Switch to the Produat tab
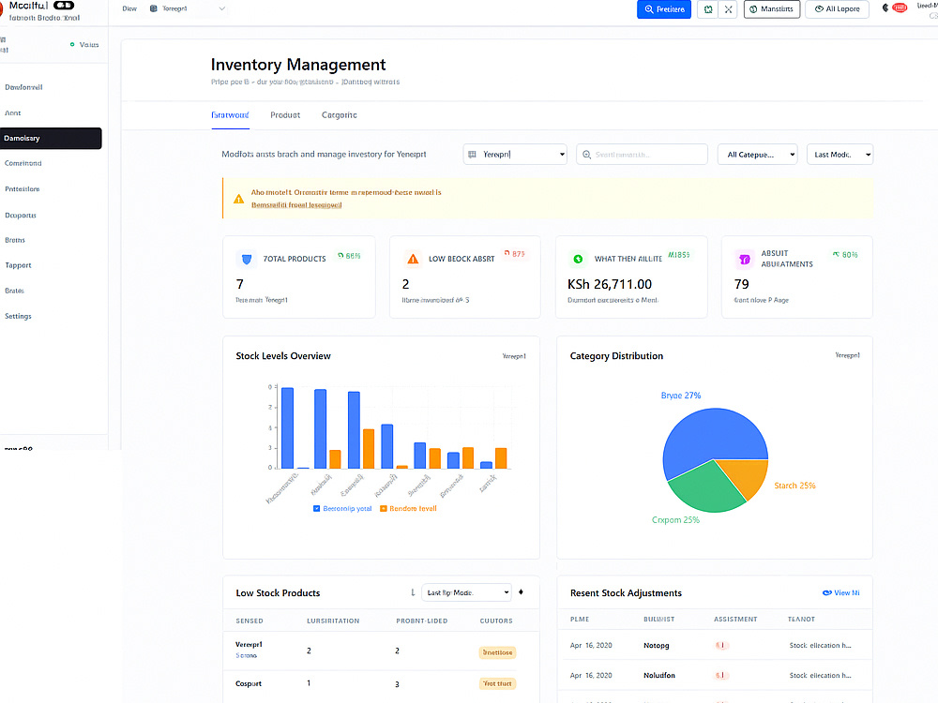The height and width of the screenshot is (703, 938). click(285, 114)
